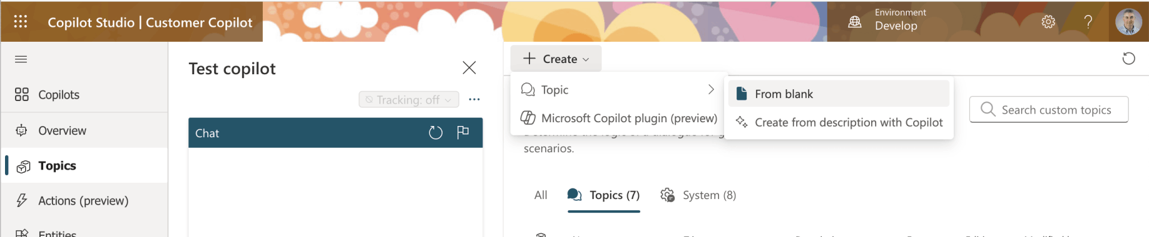
Task: Open the Tracking: off dropdown
Action: (409, 100)
